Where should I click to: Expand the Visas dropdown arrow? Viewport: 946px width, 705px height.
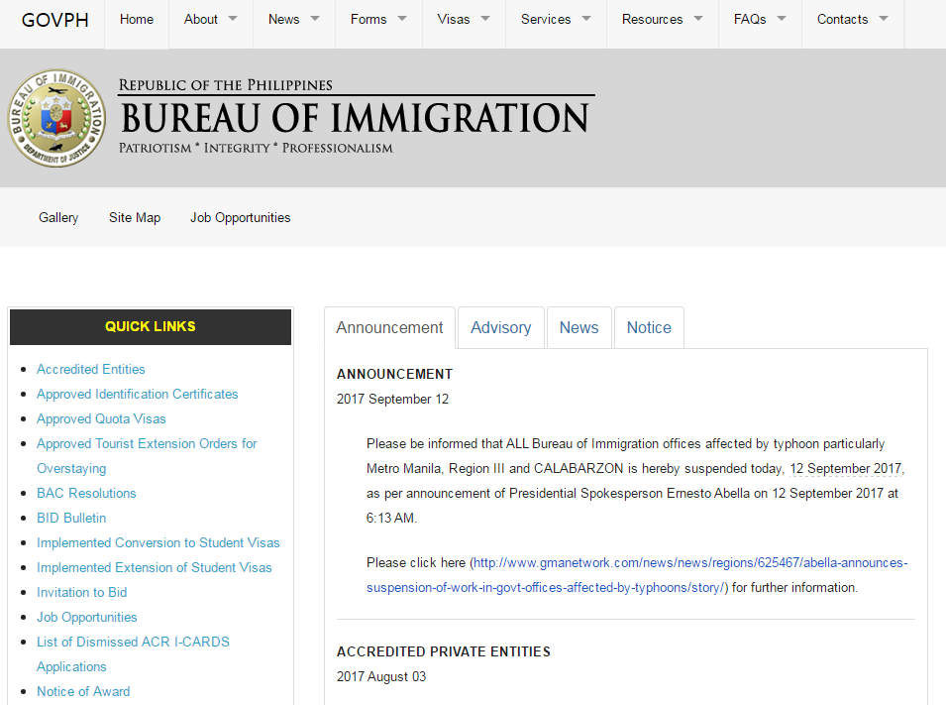click(x=485, y=19)
